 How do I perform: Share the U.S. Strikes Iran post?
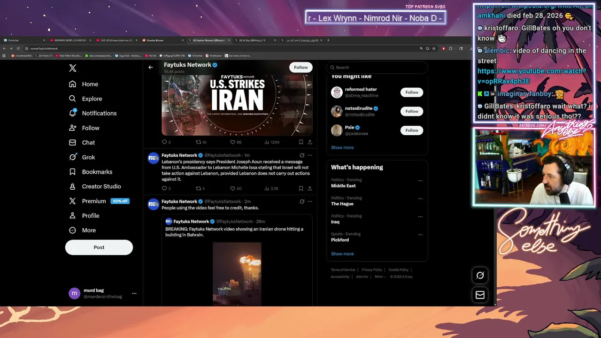click(x=310, y=142)
